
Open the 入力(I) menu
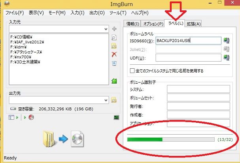[x=77, y=13]
